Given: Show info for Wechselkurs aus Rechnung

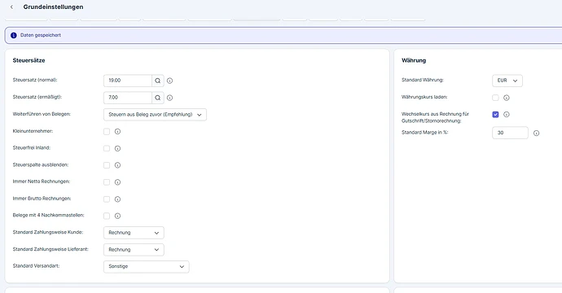Looking at the screenshot, I should [507, 114].
